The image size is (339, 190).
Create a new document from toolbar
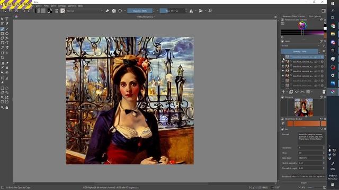coord(5,11)
